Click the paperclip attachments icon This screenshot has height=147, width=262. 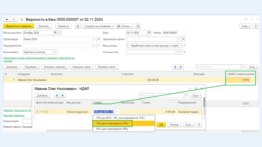78,26
